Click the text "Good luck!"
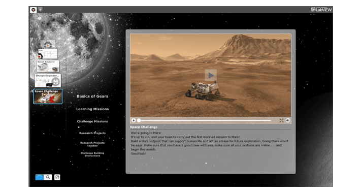Viewport: 362px width, 193px height. click(x=138, y=153)
